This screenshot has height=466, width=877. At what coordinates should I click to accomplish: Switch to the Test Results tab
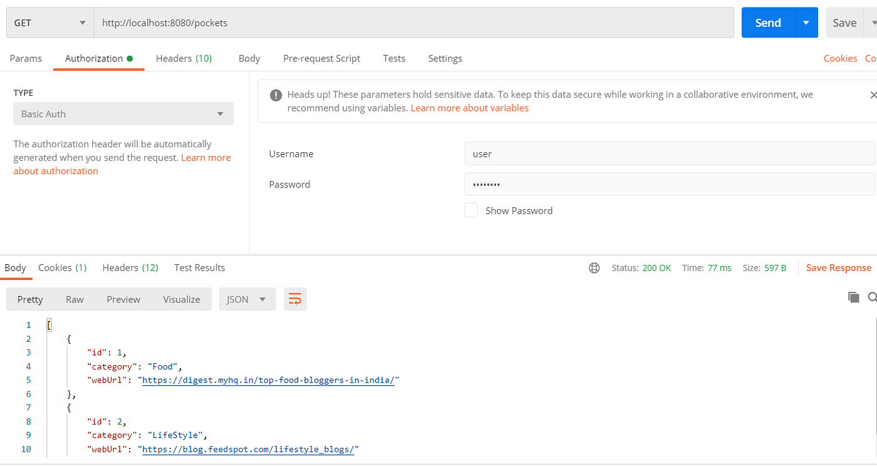[x=199, y=267]
